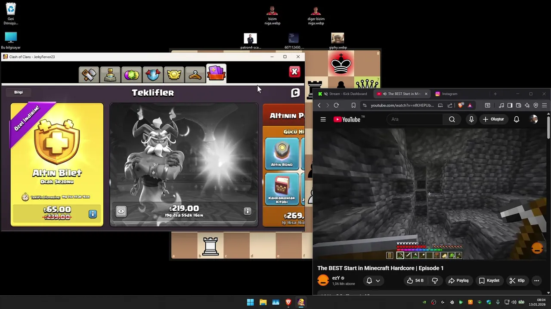Bookmark the current page
Image resolution: width=551 pixels, height=309 pixels.
pyautogui.click(x=353, y=105)
